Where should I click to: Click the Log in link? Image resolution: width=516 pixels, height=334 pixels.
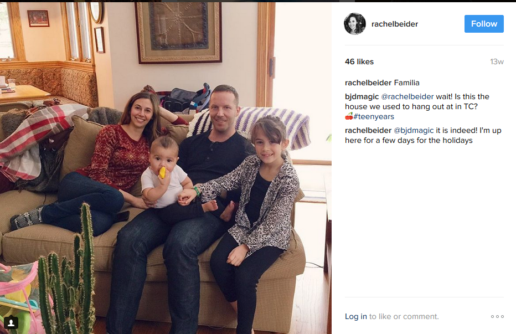pyautogui.click(x=356, y=316)
